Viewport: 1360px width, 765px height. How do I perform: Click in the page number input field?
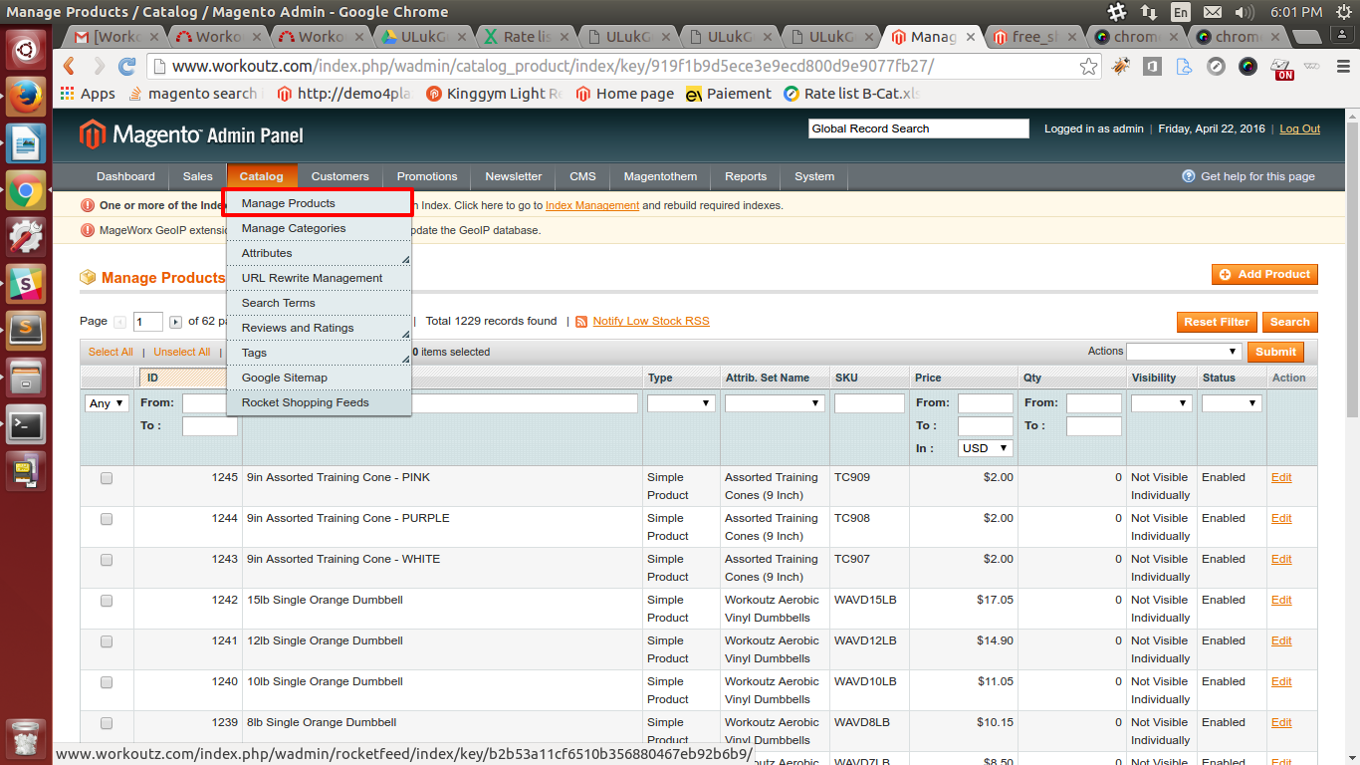pyautogui.click(x=147, y=322)
